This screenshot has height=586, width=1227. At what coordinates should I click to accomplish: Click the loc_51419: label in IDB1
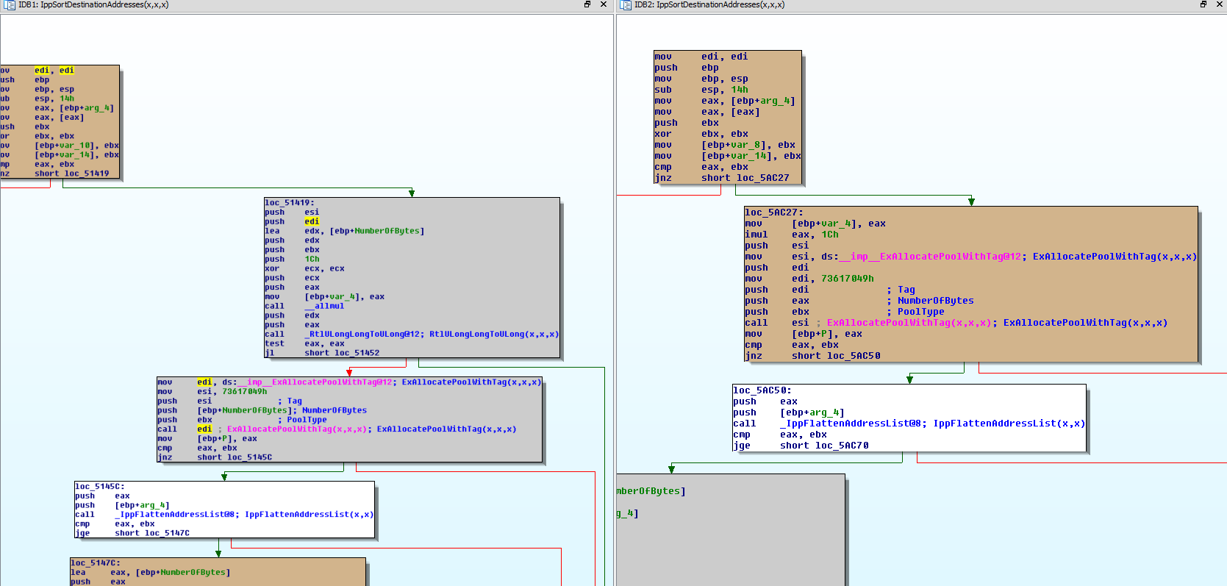tap(290, 203)
